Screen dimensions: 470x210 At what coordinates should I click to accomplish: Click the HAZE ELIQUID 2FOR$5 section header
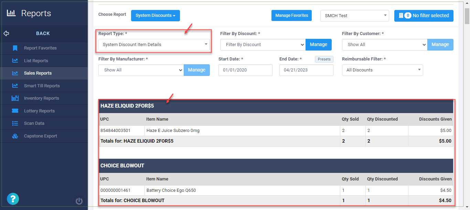click(276, 106)
